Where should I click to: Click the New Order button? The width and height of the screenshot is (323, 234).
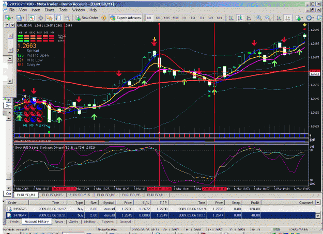(x=87, y=18)
